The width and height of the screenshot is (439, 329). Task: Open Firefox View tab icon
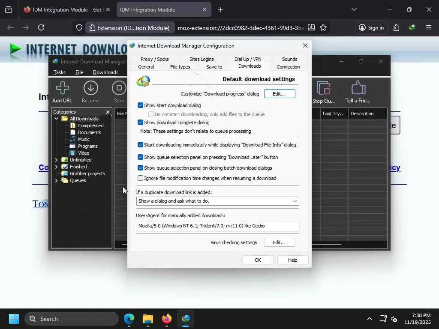coord(9,9)
